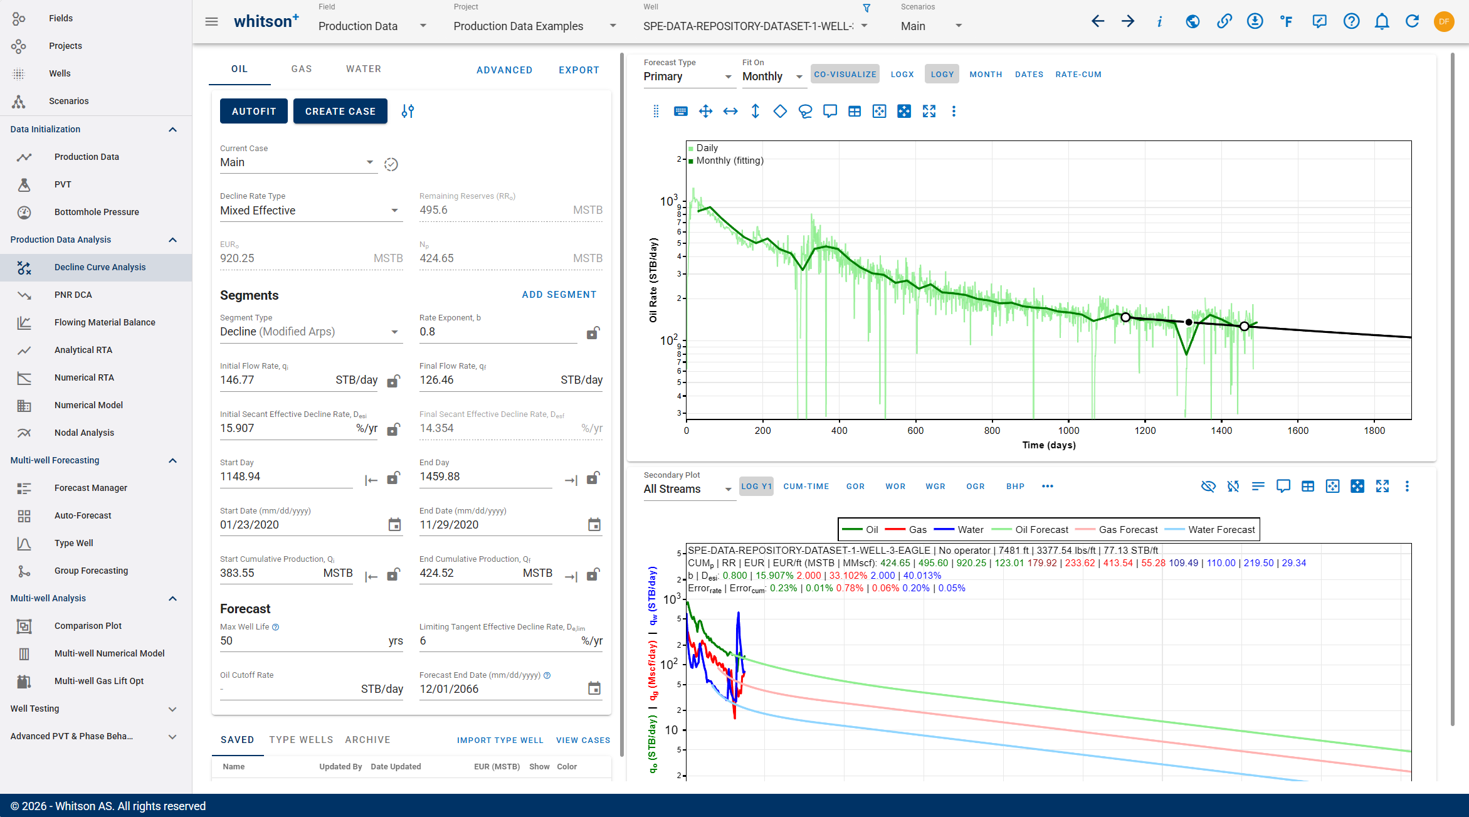
Task: Open the DF user avatar menu
Action: (x=1444, y=22)
